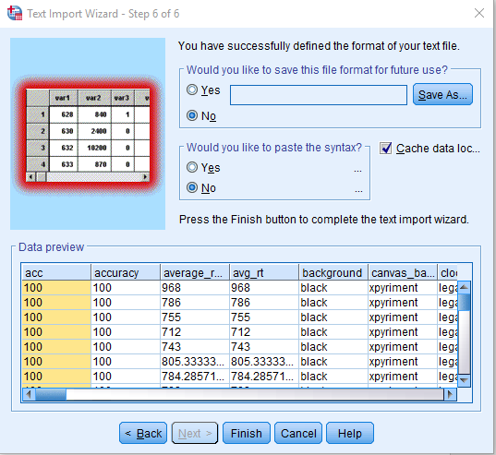
Task: Open Help for the import wizard
Action: [x=350, y=433]
